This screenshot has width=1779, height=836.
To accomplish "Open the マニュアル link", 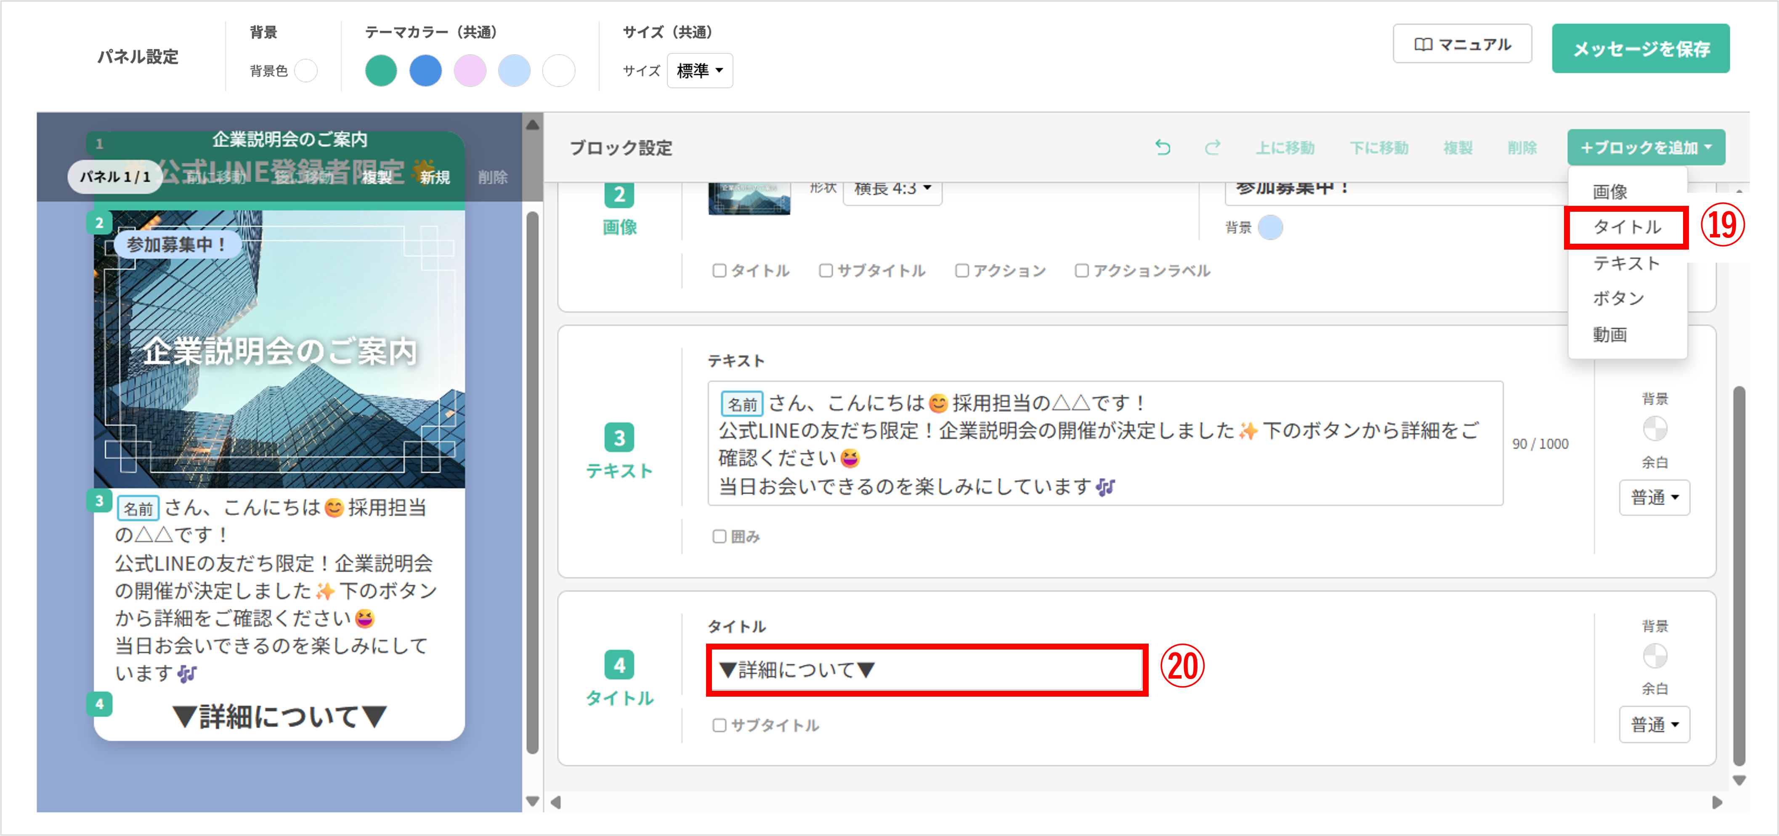I will pos(1462,44).
